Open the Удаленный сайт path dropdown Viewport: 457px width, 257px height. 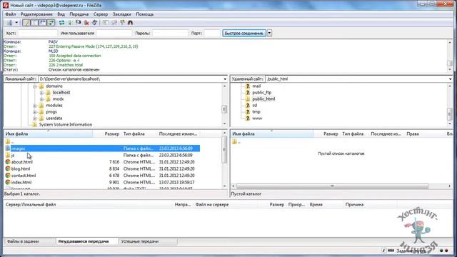tap(450, 79)
